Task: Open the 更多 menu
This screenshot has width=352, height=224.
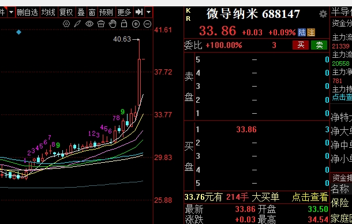Action: point(124,12)
